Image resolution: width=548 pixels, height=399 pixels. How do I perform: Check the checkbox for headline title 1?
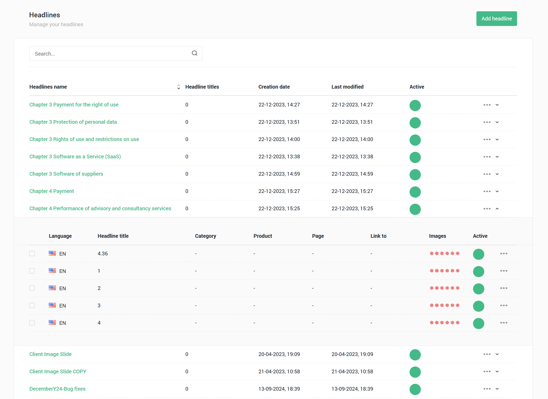pos(32,271)
